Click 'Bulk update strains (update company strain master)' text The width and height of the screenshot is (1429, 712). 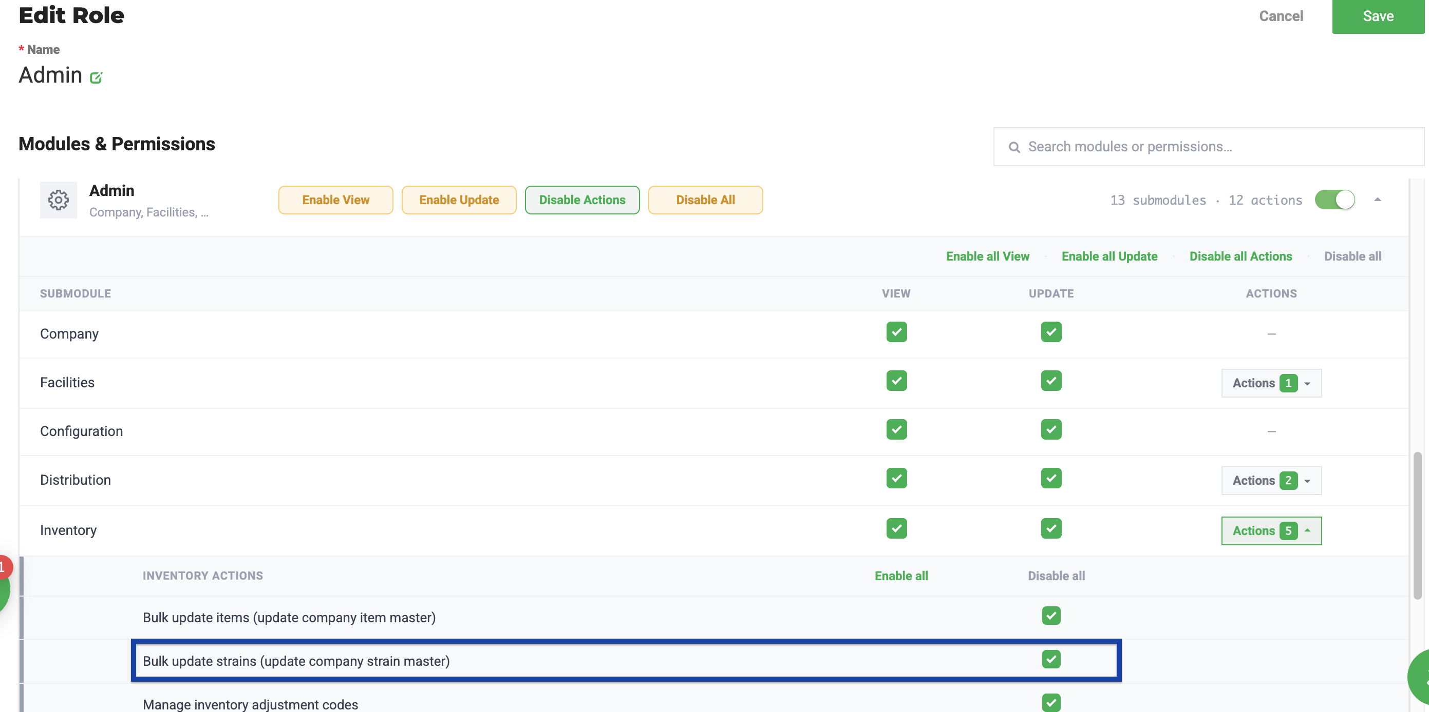296,662
